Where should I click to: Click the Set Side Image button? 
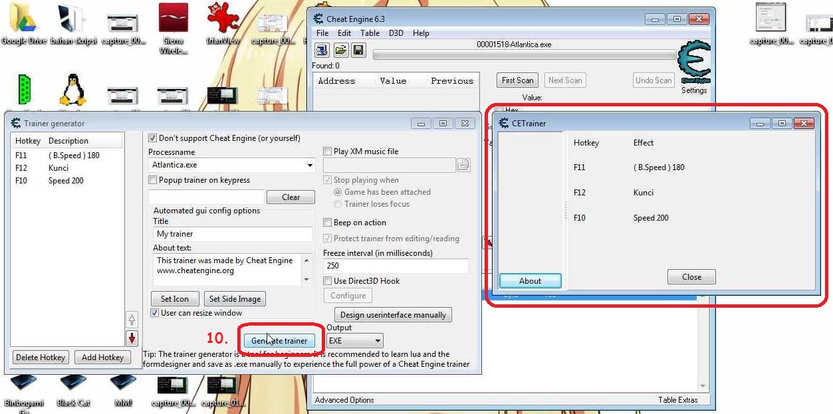[x=235, y=299]
